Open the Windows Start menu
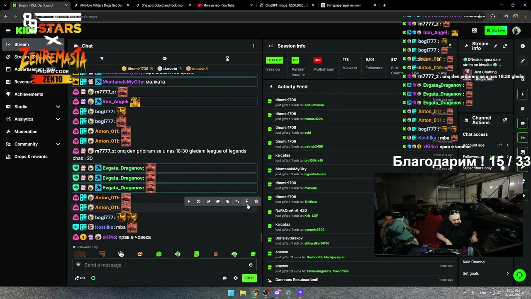The height and width of the screenshot is (299, 531). coord(231,293)
